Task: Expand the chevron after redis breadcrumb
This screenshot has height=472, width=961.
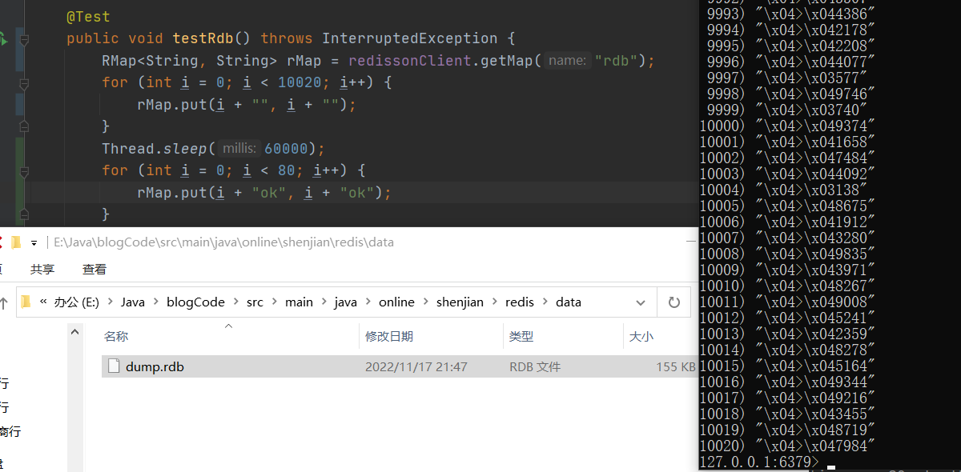Action: pos(545,302)
